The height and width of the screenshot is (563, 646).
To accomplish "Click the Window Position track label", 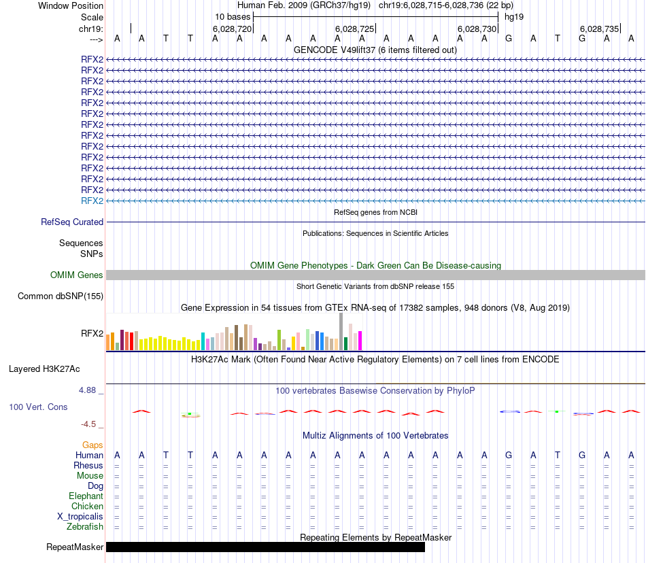I will [71, 5].
